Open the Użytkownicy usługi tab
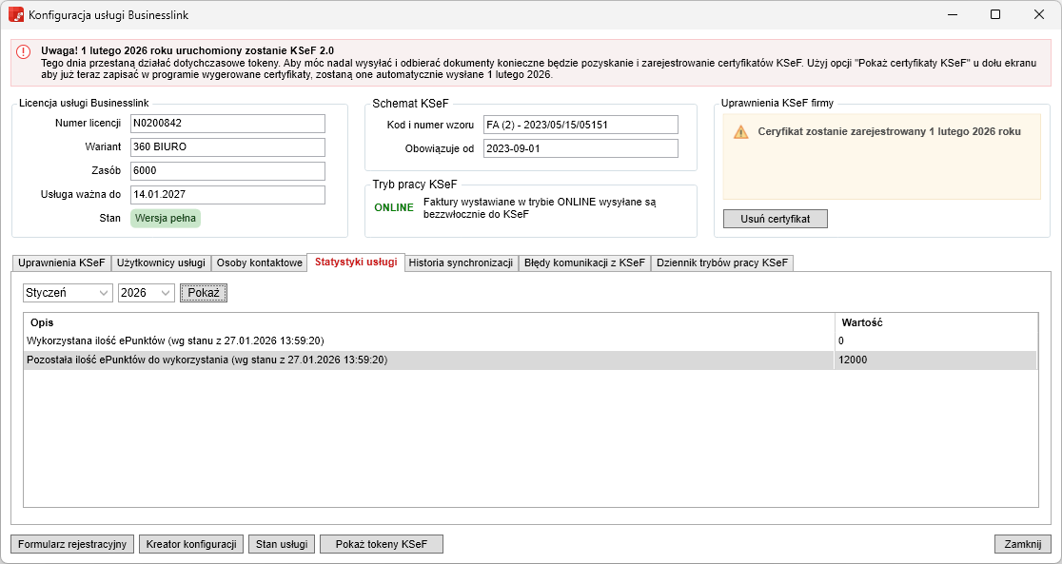Screen dimensions: 1062x564 161,263
